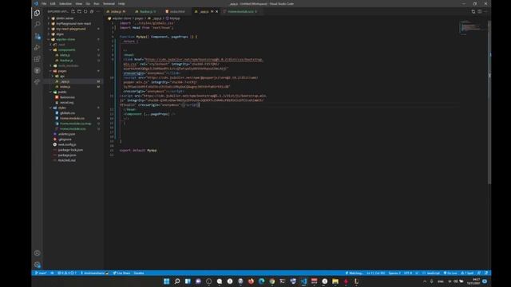Open Home.module.css.map in the file tree
511x287 pixels.
[x=76, y=124]
